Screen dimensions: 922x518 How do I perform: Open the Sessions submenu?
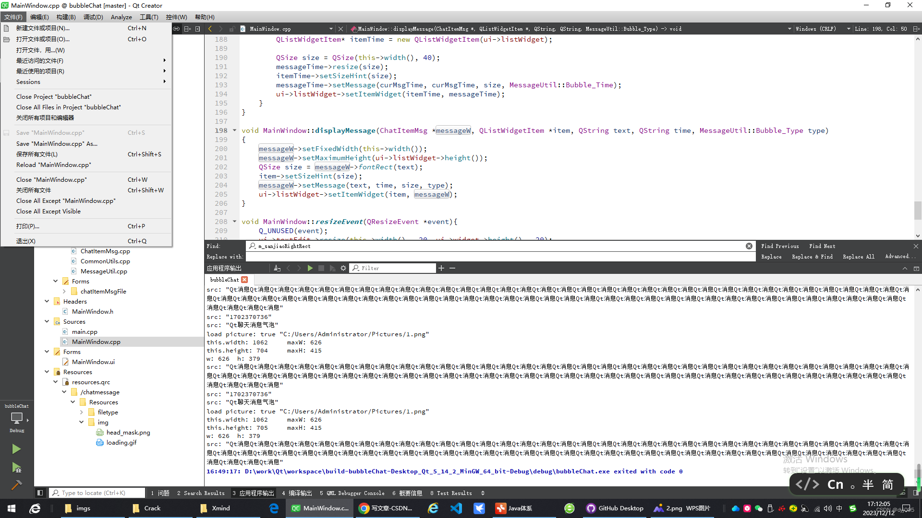86,82
